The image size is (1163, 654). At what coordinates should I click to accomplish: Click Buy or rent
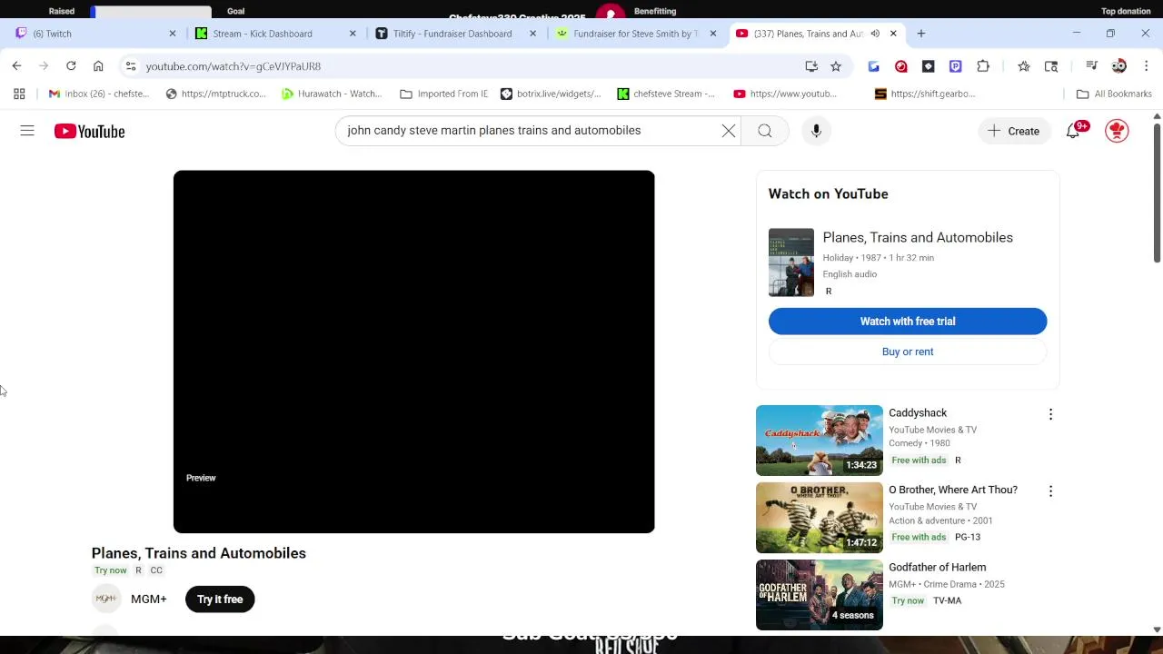pyautogui.click(x=908, y=352)
